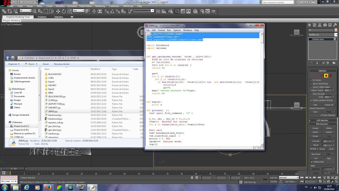Click the Slice Plane button
The width and height of the screenshot is (339, 191).
[x=316, y=154]
